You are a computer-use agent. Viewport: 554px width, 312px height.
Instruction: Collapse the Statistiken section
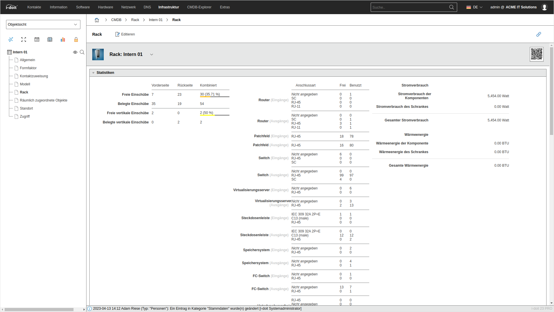(x=93, y=73)
